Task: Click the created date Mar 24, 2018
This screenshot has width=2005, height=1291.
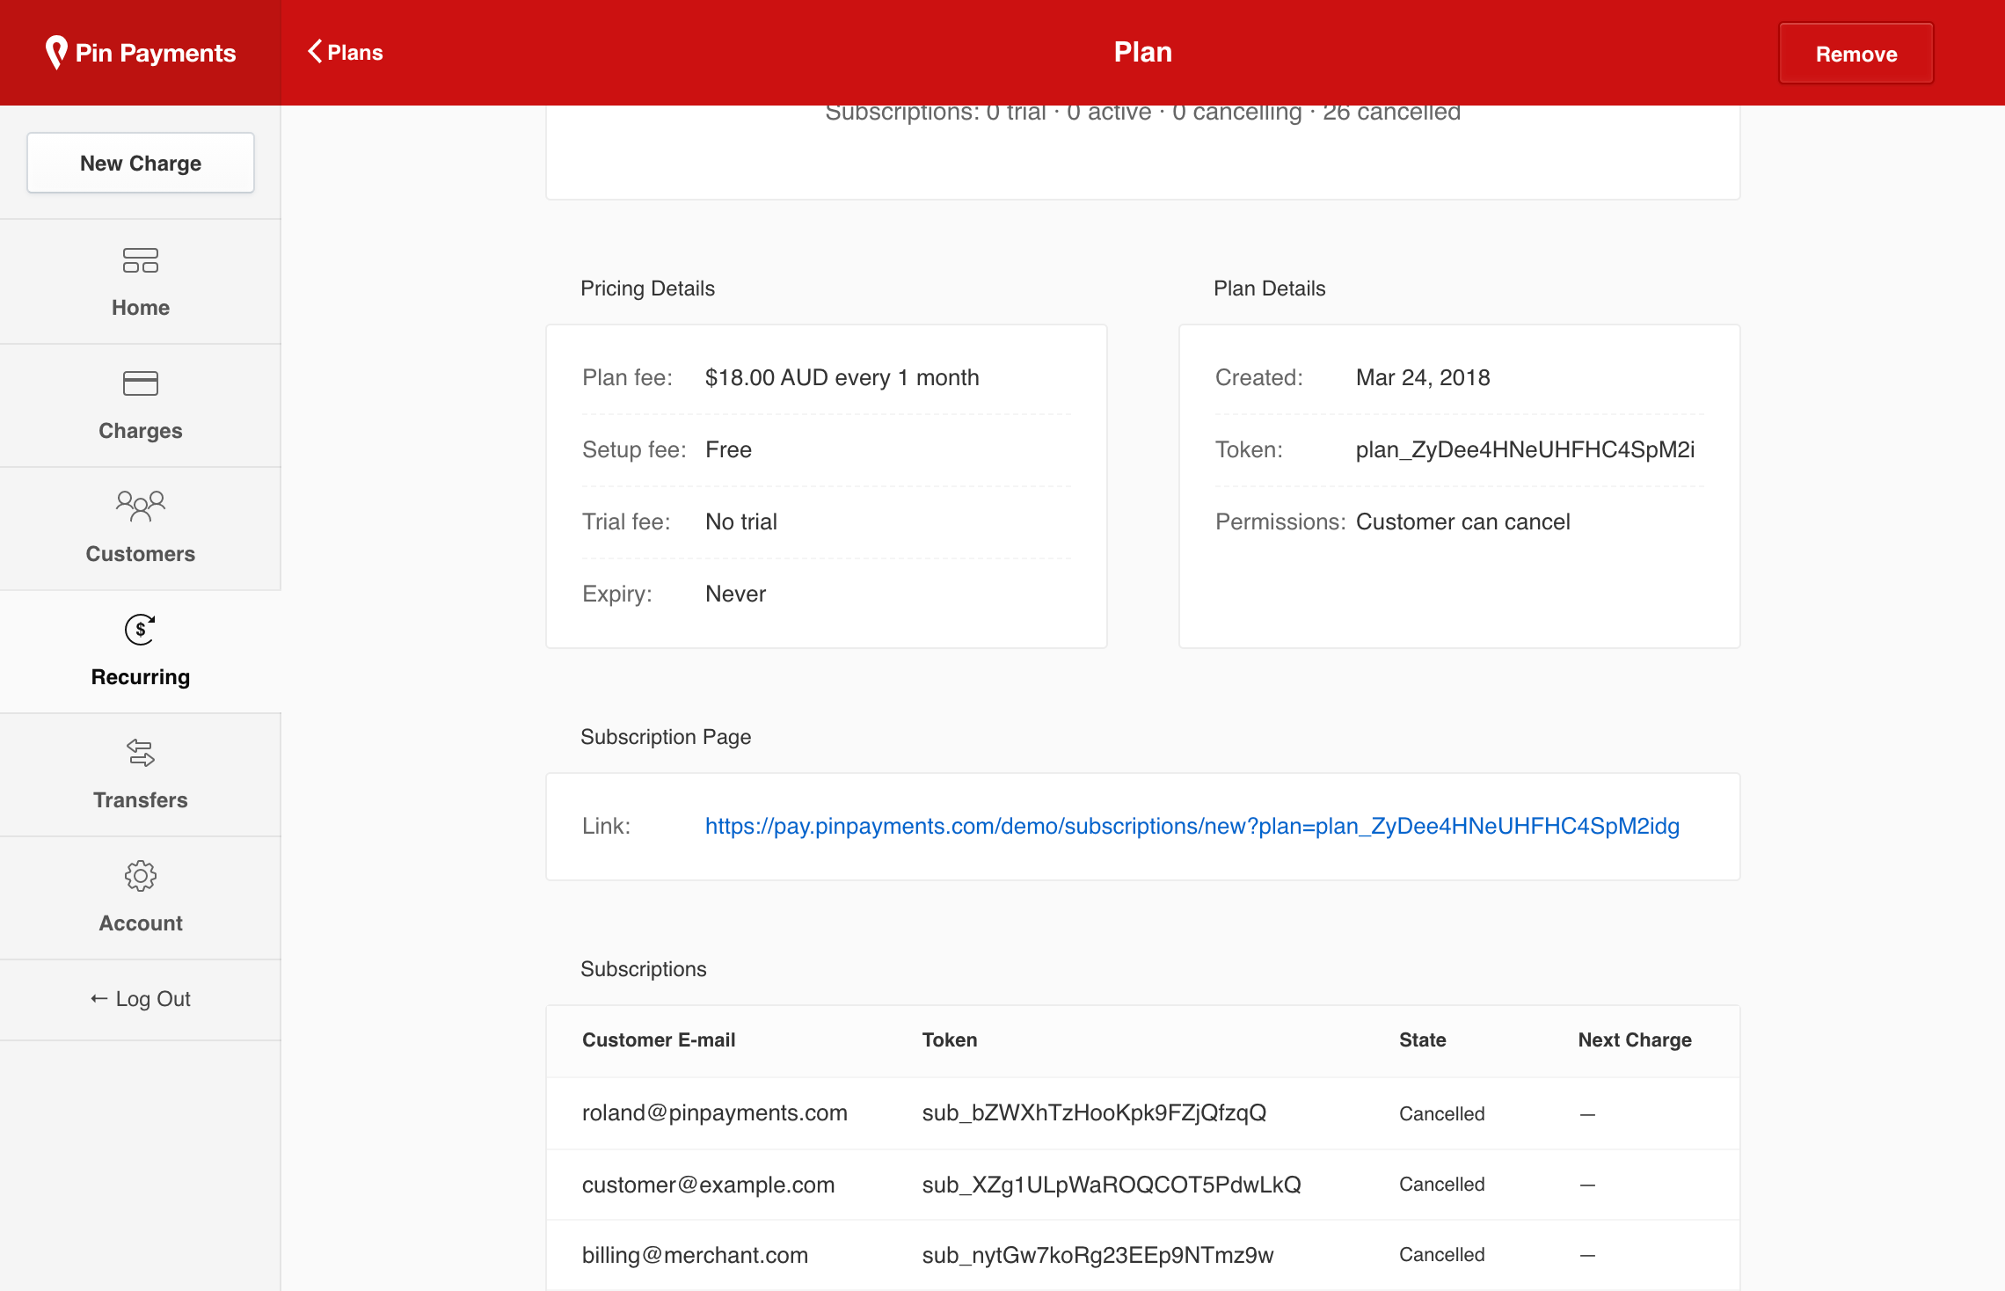Action: click(1423, 377)
